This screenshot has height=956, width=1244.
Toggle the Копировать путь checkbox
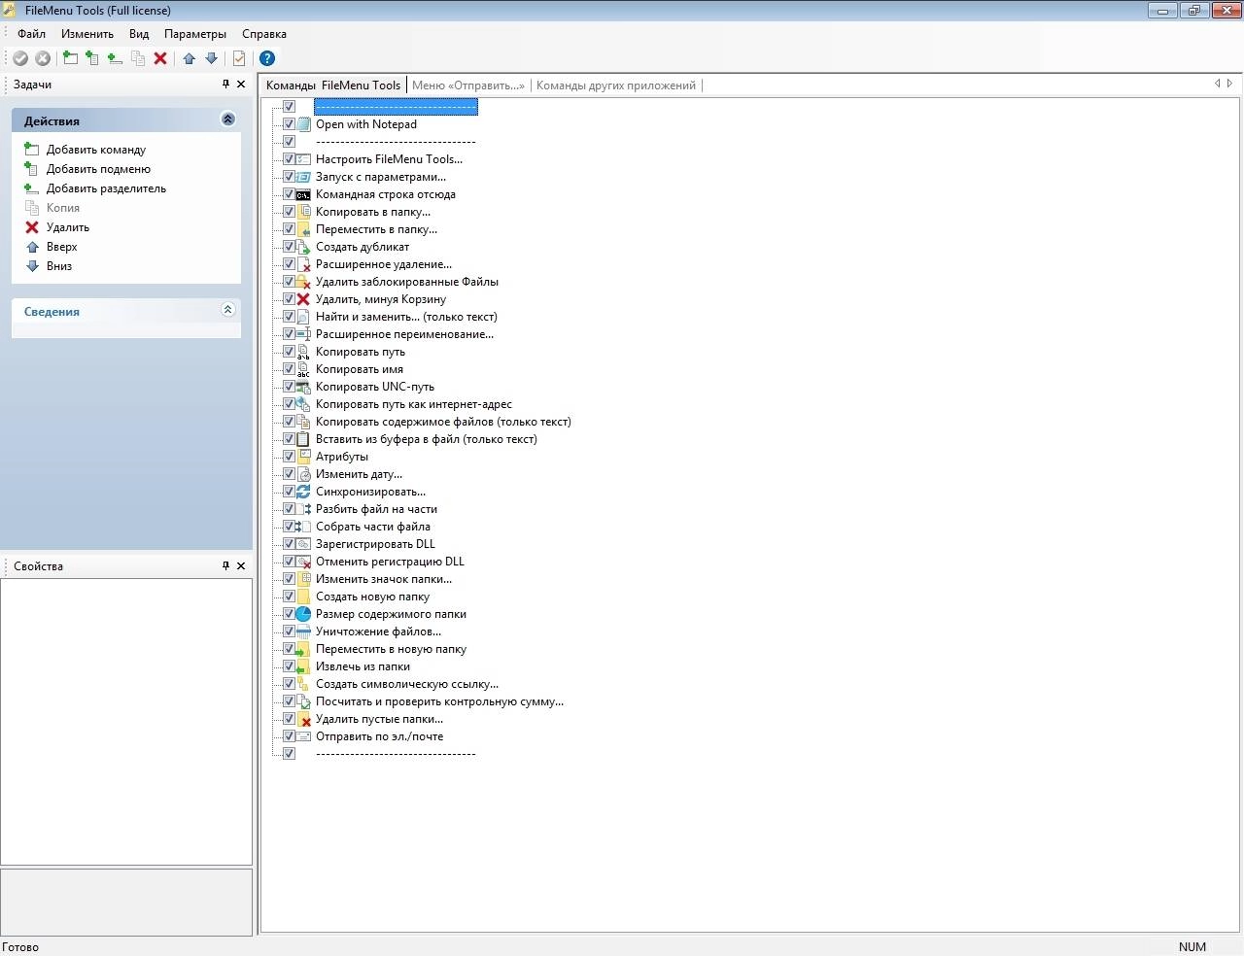tap(289, 352)
